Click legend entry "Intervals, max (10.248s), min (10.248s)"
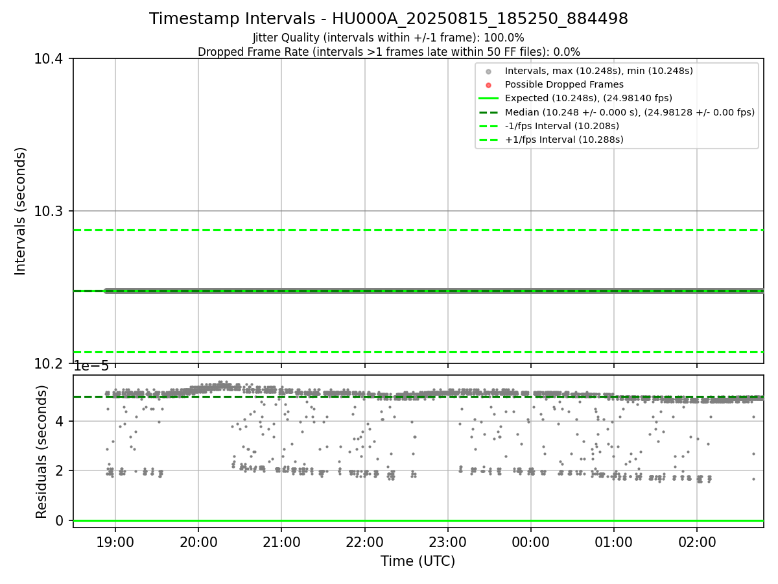This screenshot has width=778, height=584. pos(599,71)
